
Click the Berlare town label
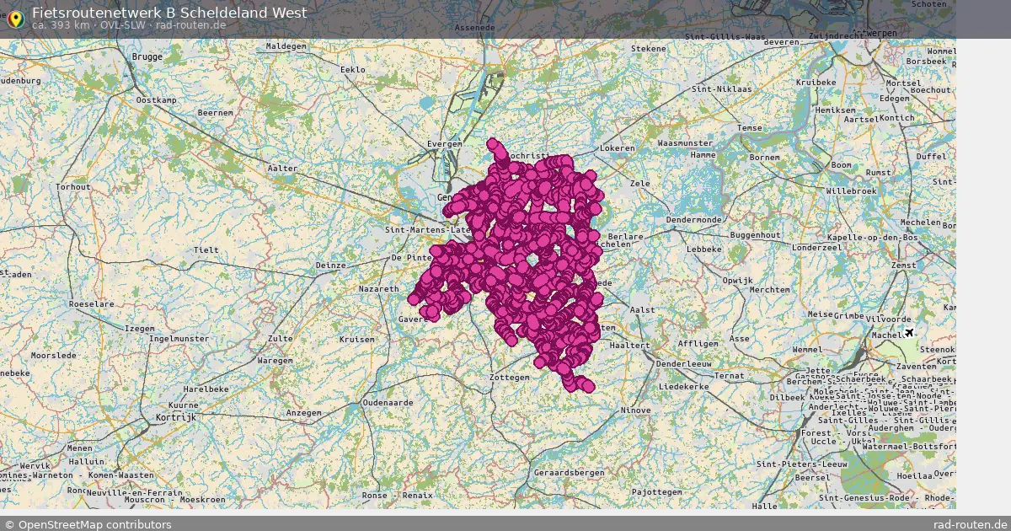coord(625,237)
